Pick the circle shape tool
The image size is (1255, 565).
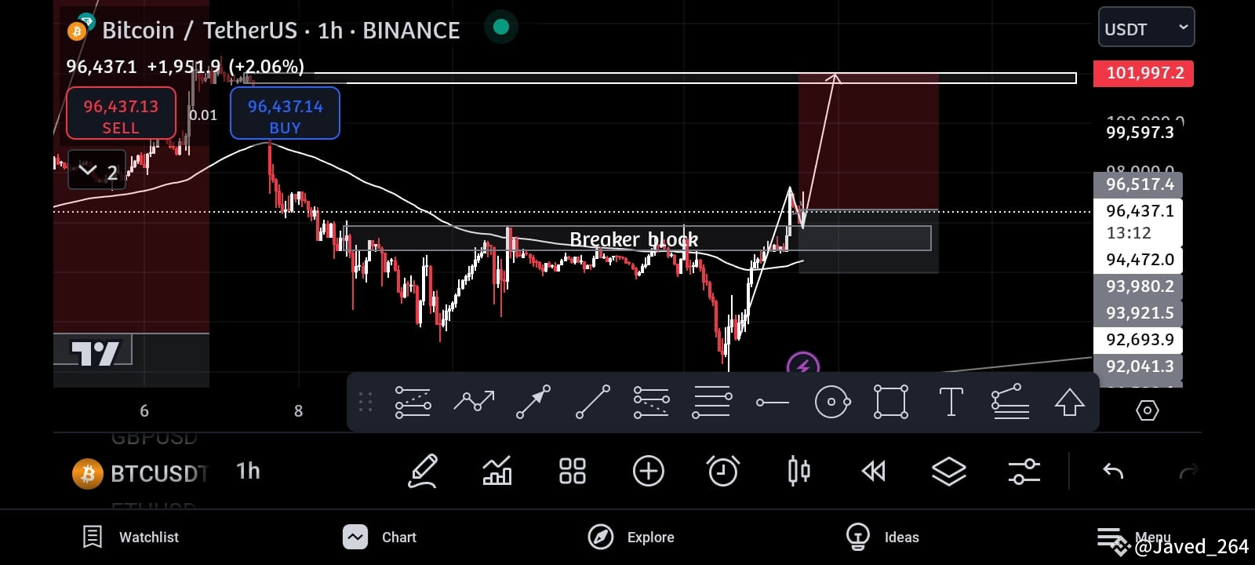pyautogui.click(x=832, y=403)
